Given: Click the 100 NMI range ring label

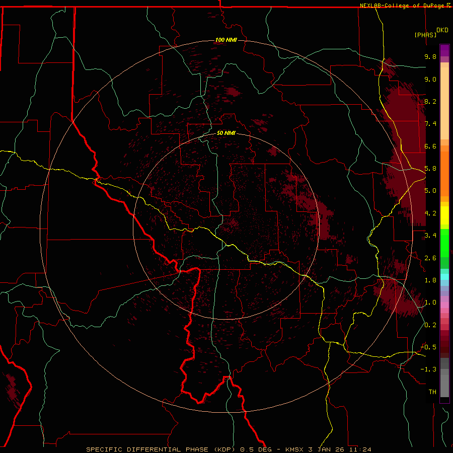Looking at the screenshot, I should [226, 40].
